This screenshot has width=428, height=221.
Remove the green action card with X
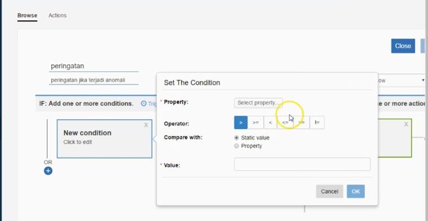406,125
